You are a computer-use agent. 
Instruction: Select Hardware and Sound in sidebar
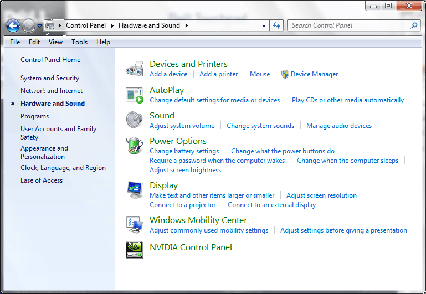53,104
